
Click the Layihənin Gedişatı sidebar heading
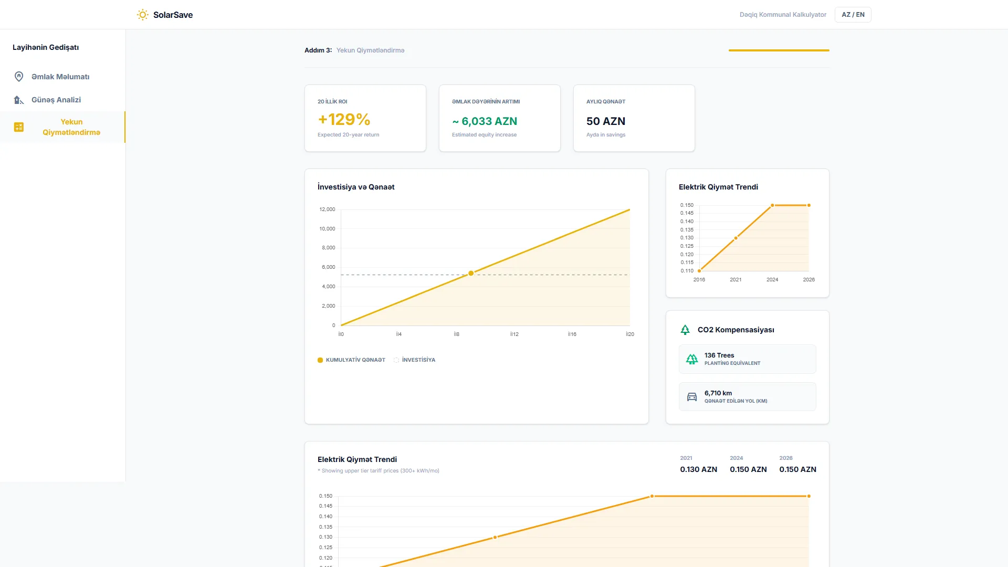coord(46,47)
